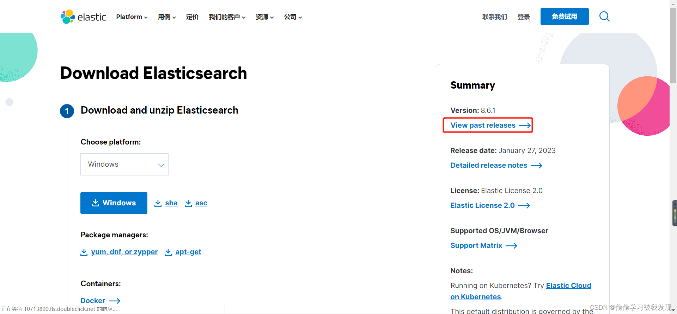Click the sha download icon
The width and height of the screenshot is (677, 314).
pos(158,203)
